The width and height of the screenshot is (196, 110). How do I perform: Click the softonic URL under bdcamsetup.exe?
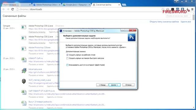[x=43, y=72]
